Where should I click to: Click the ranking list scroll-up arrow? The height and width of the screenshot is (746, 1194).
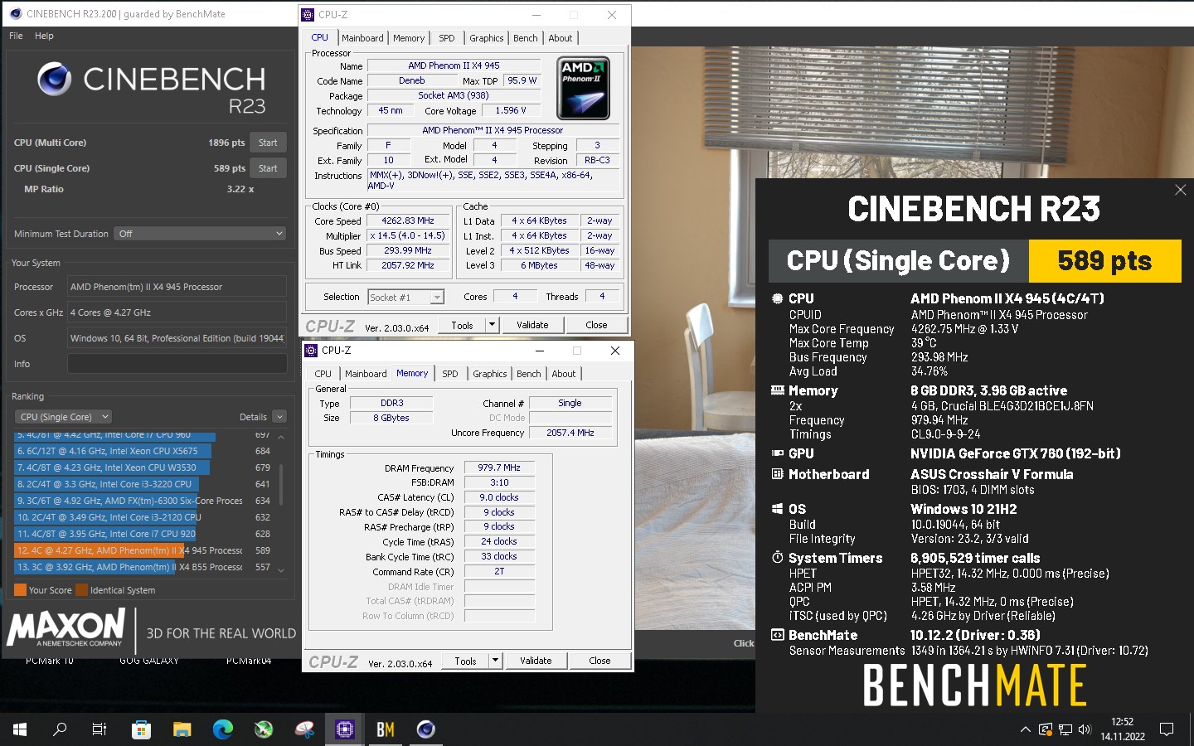[281, 437]
